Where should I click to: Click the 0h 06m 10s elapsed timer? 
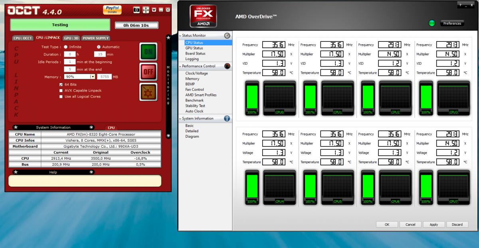tap(136, 25)
